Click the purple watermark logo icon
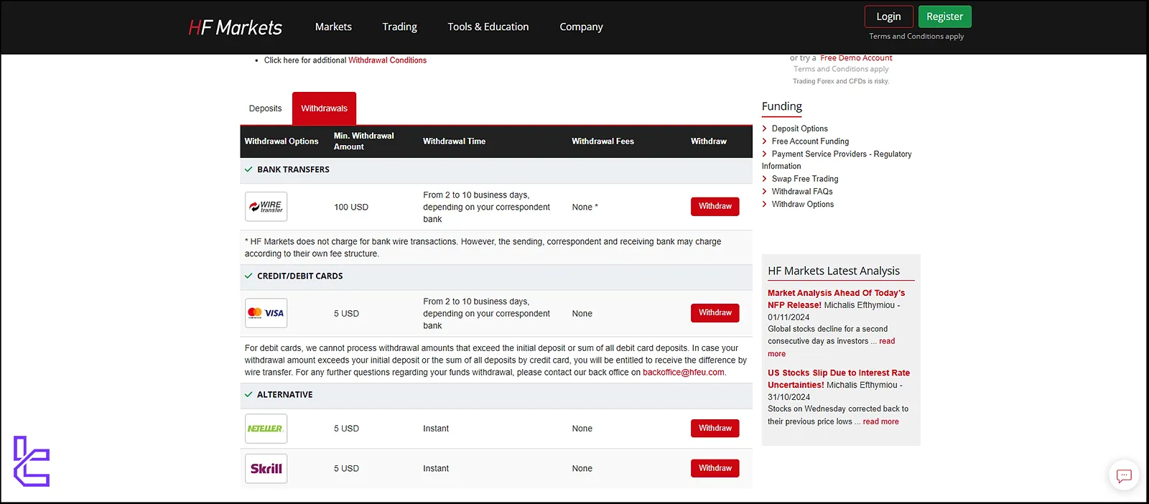The width and height of the screenshot is (1149, 504). pos(32,461)
